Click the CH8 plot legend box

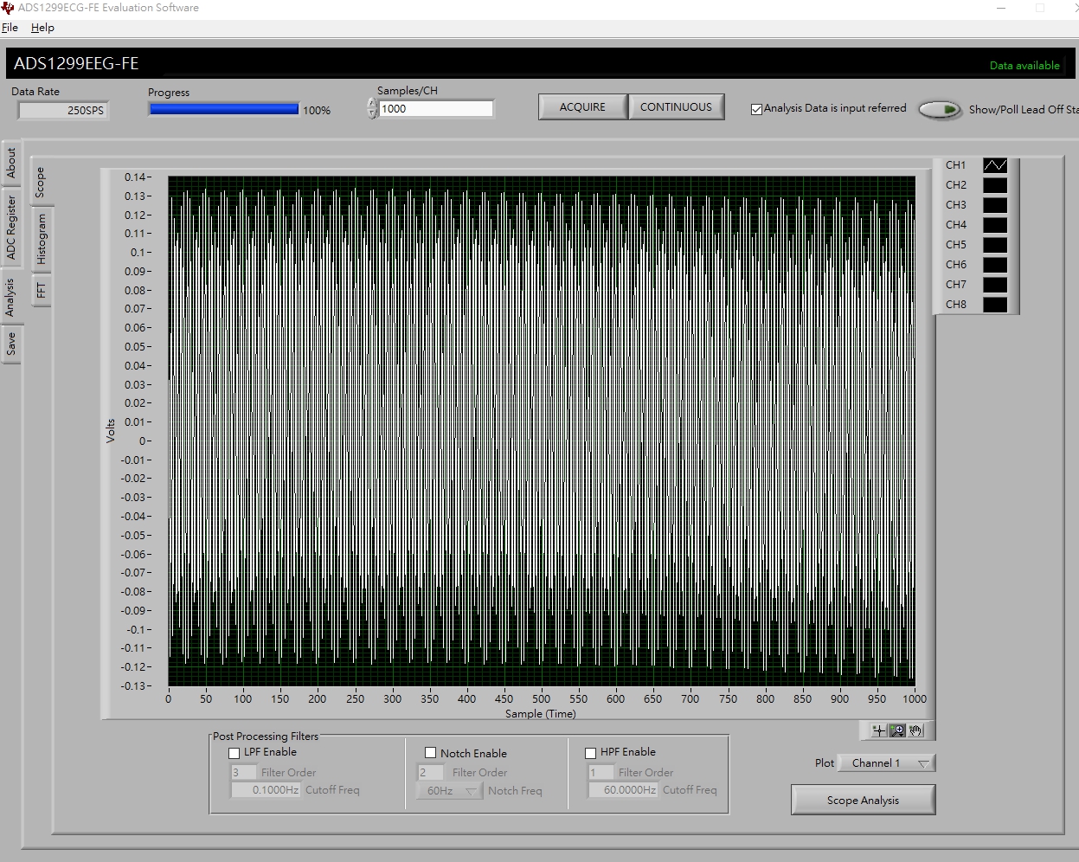coord(995,305)
